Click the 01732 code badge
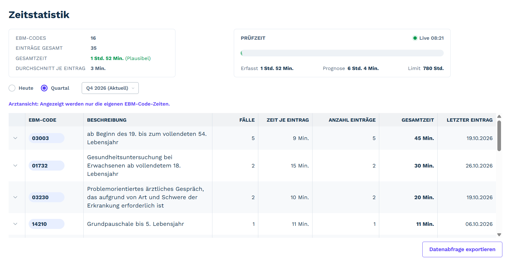Screen dimensions: 506x260 tap(46, 166)
